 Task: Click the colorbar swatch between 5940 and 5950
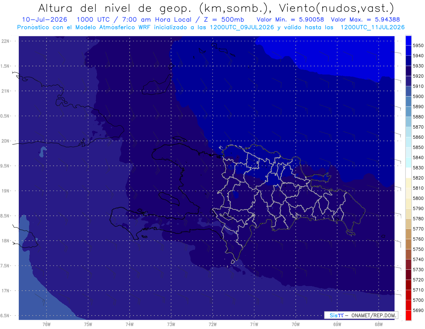pyautogui.click(x=408, y=50)
